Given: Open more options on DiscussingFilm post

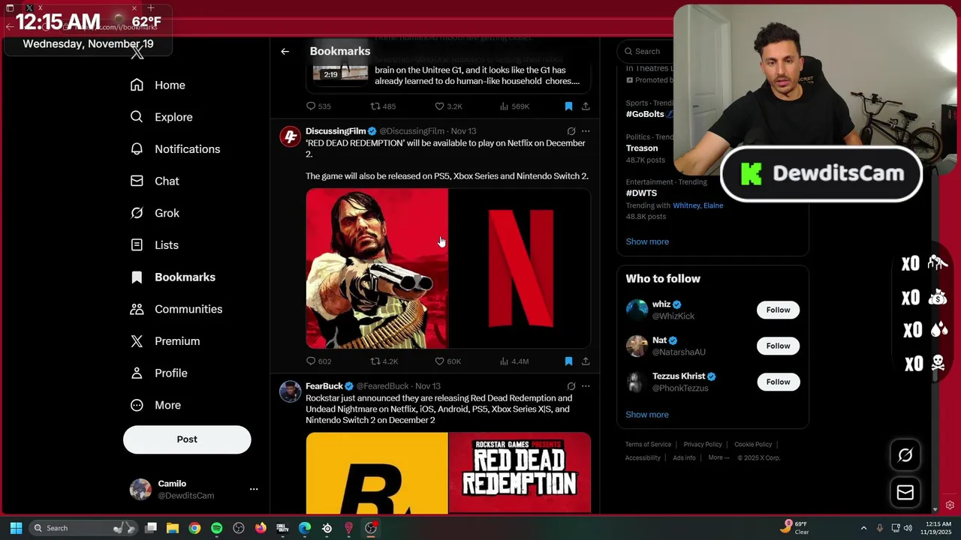Looking at the screenshot, I should pyautogui.click(x=586, y=131).
